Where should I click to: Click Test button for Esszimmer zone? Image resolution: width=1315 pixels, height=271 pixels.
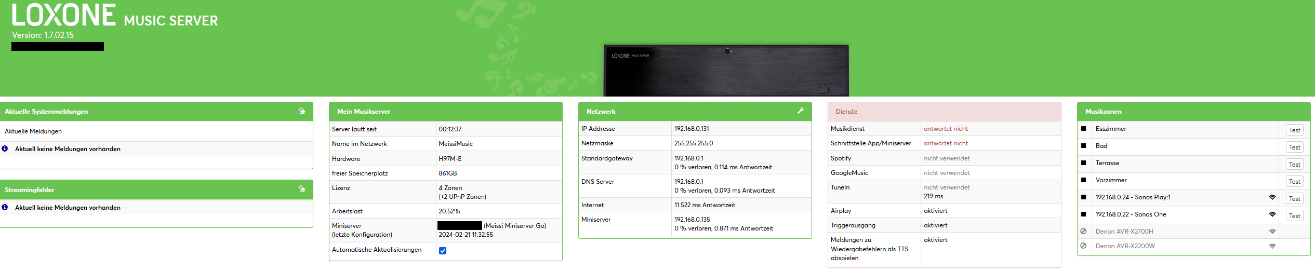coord(1295,130)
